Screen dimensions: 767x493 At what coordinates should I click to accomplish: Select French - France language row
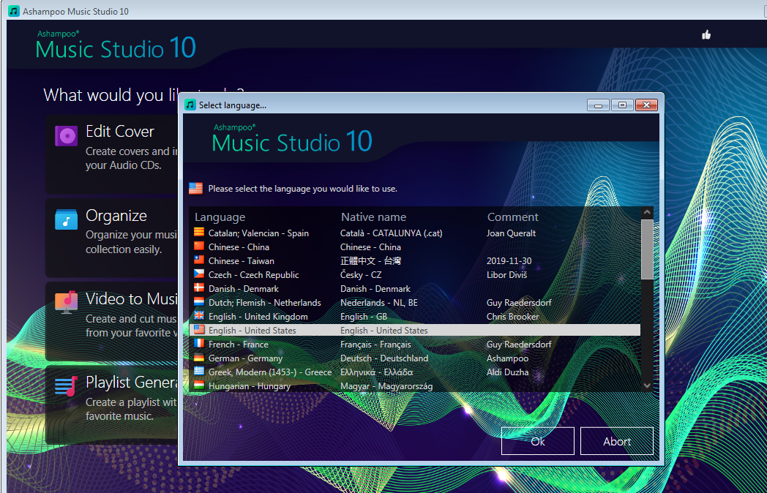click(x=415, y=345)
